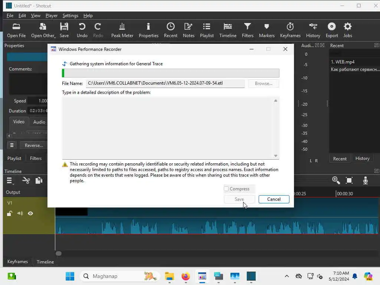Open the Open Other toolbar dropdown

[43, 30]
